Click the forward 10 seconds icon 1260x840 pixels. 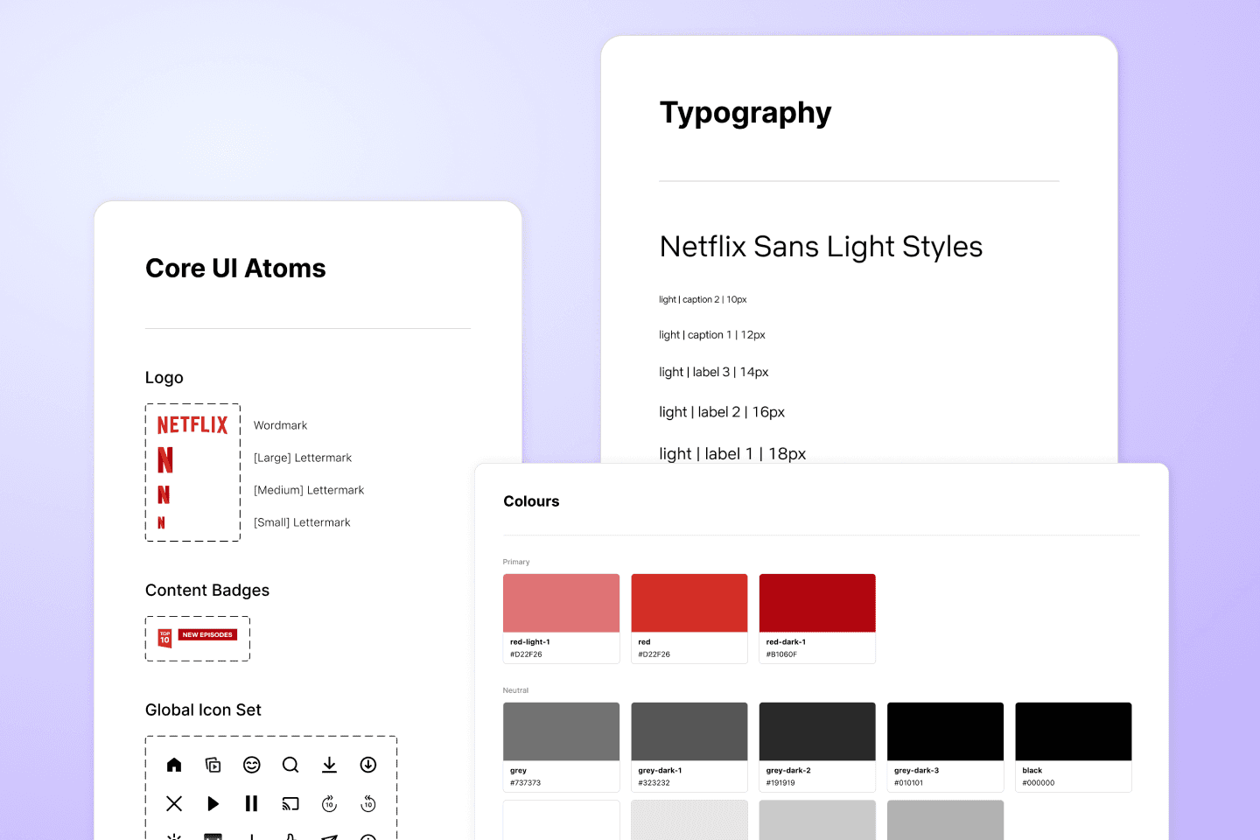coord(329,803)
